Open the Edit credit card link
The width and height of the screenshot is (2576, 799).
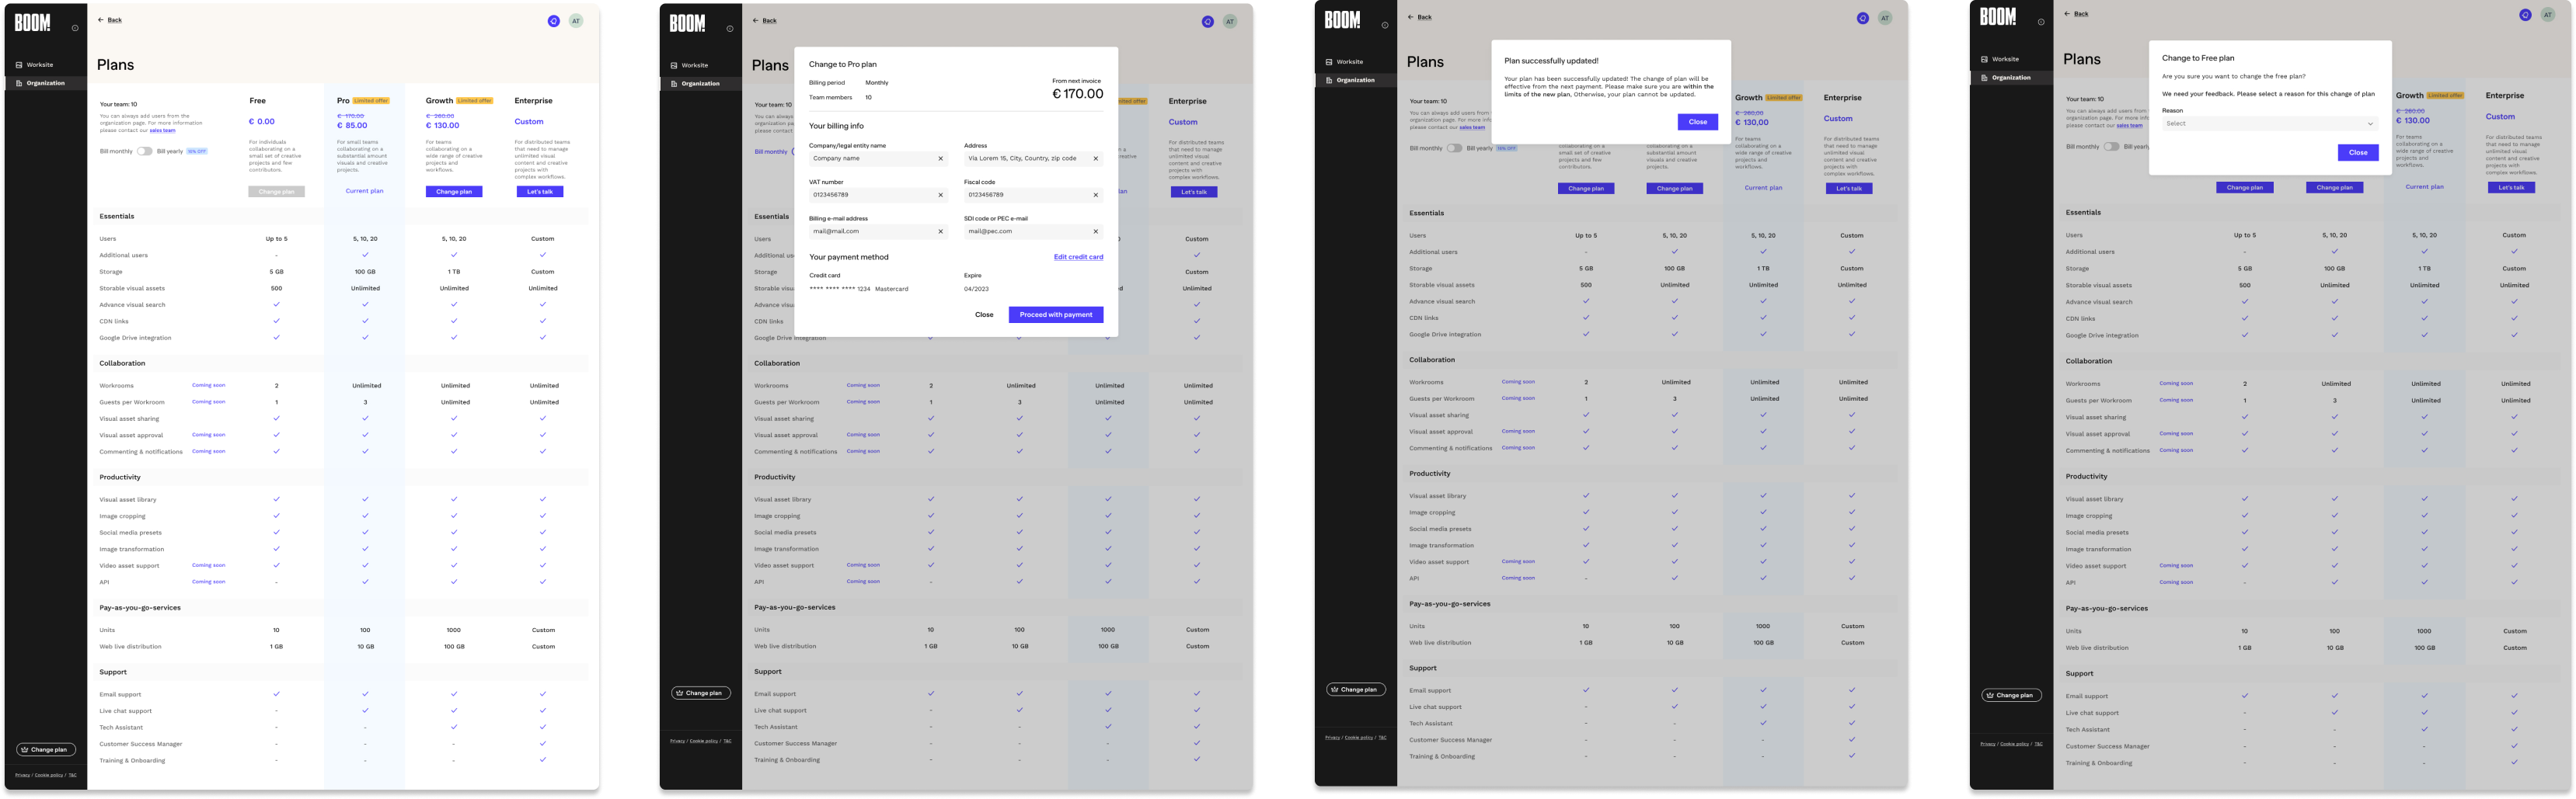pyautogui.click(x=1078, y=257)
